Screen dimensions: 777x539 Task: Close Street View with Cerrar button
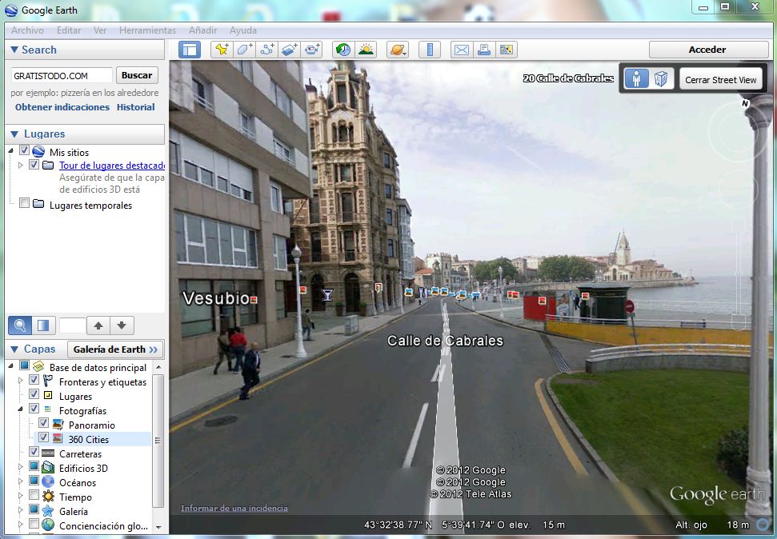(720, 80)
